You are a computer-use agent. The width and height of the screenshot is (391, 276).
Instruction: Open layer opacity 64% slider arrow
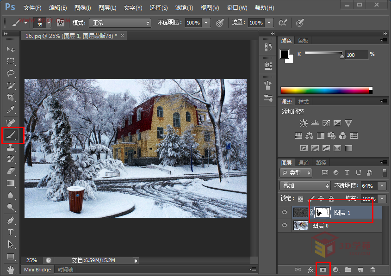click(x=382, y=186)
